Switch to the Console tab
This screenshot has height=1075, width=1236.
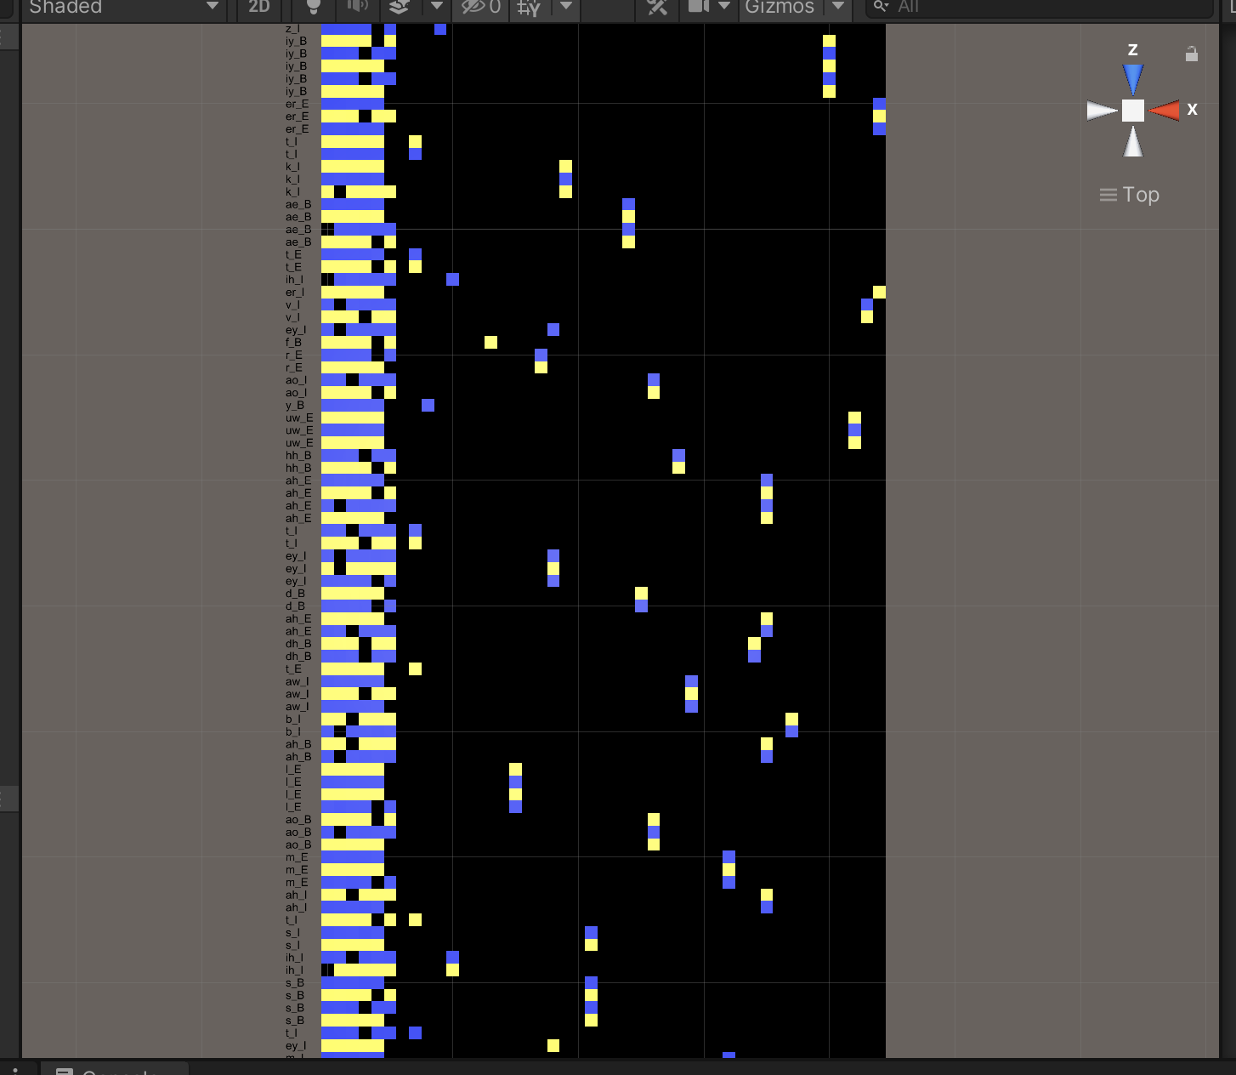point(115,1071)
